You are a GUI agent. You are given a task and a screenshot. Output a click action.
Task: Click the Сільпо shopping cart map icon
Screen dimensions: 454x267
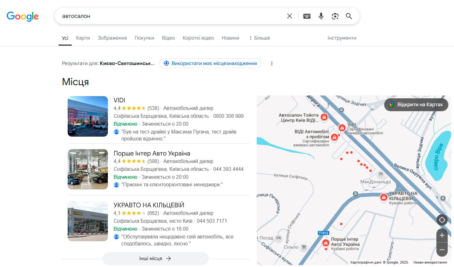point(304,247)
